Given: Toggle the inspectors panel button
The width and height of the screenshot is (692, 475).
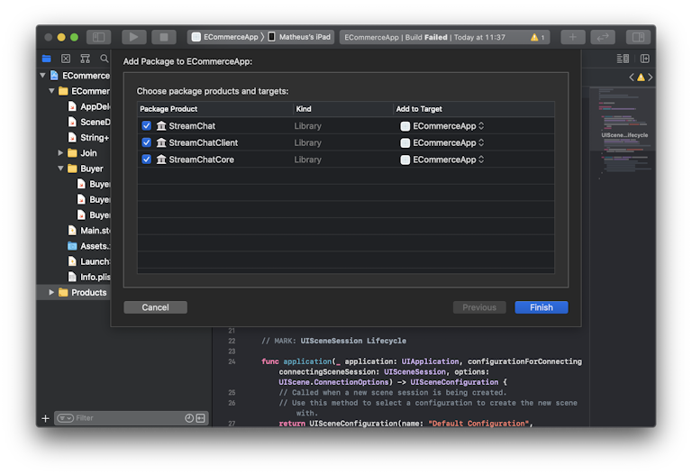Looking at the screenshot, I should click(638, 37).
